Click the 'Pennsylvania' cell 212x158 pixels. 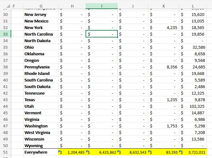(41, 67)
